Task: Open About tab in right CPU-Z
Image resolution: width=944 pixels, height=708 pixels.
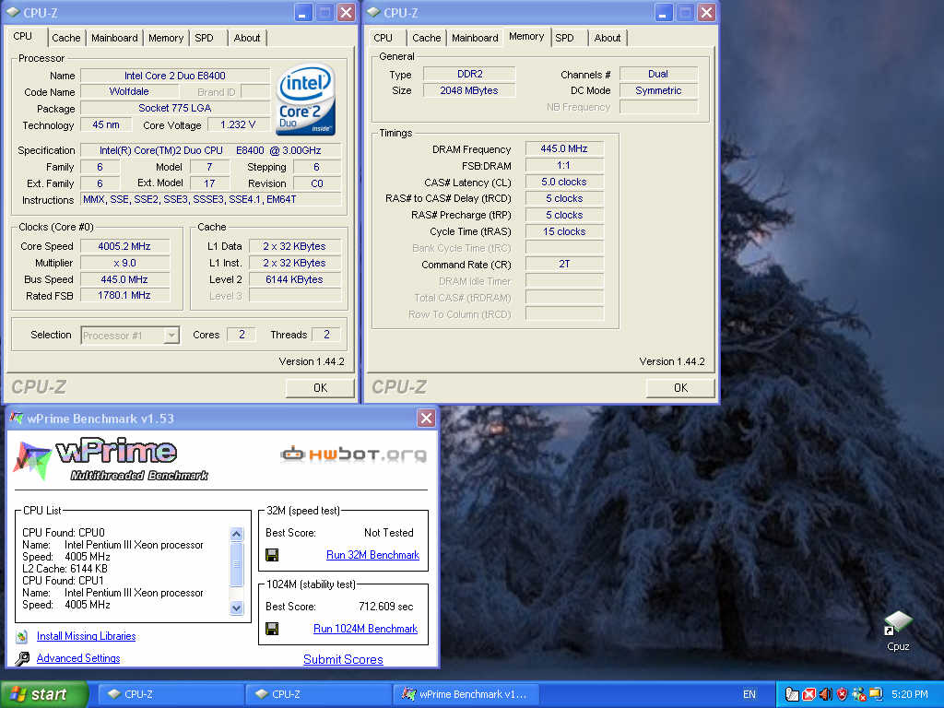Action: click(x=608, y=38)
